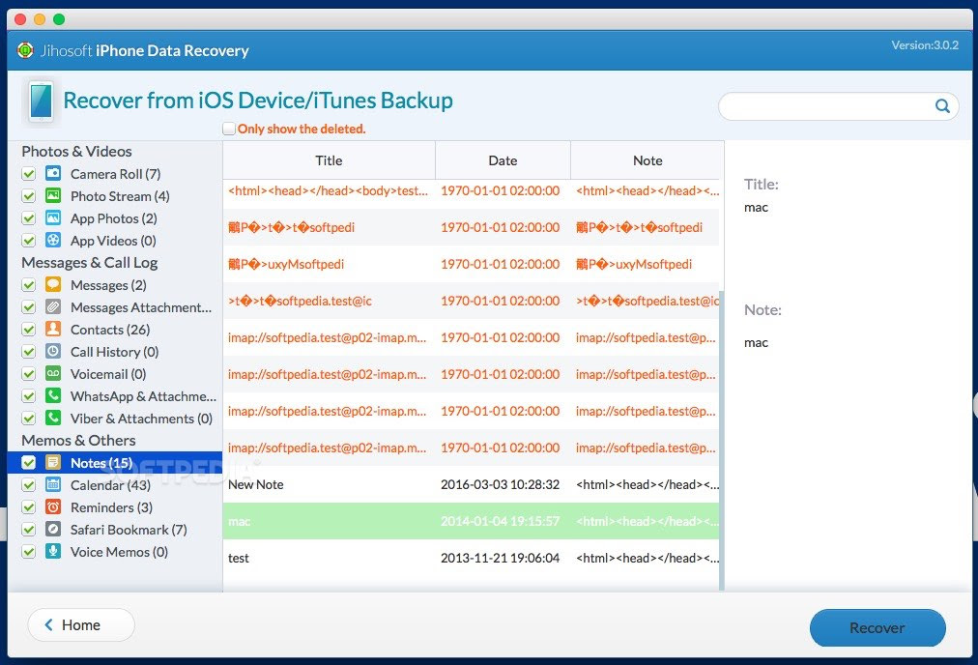This screenshot has height=665, width=978.
Task: Select the '>uxyMsoftpedi' deleted note row
Action: coord(471,264)
